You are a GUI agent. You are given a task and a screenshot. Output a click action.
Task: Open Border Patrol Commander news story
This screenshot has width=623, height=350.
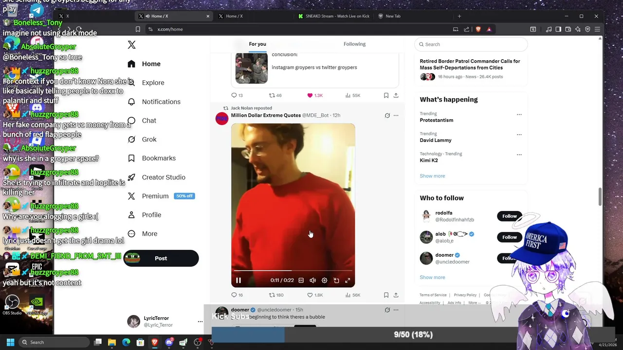point(470,69)
